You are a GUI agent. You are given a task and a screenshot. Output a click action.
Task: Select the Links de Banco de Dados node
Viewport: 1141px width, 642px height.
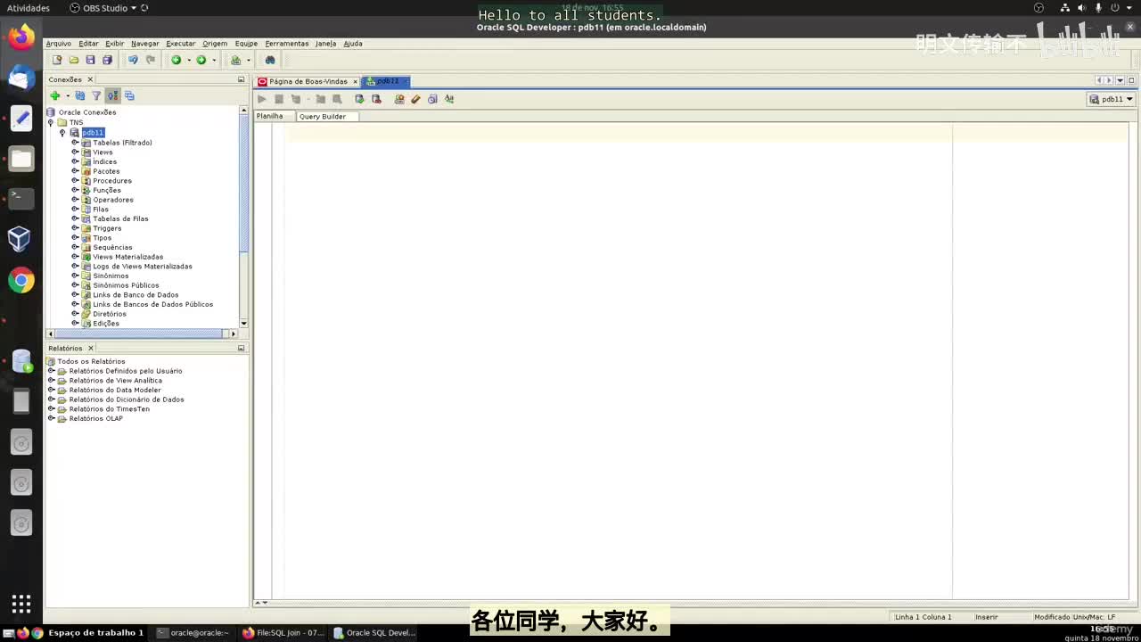135,294
